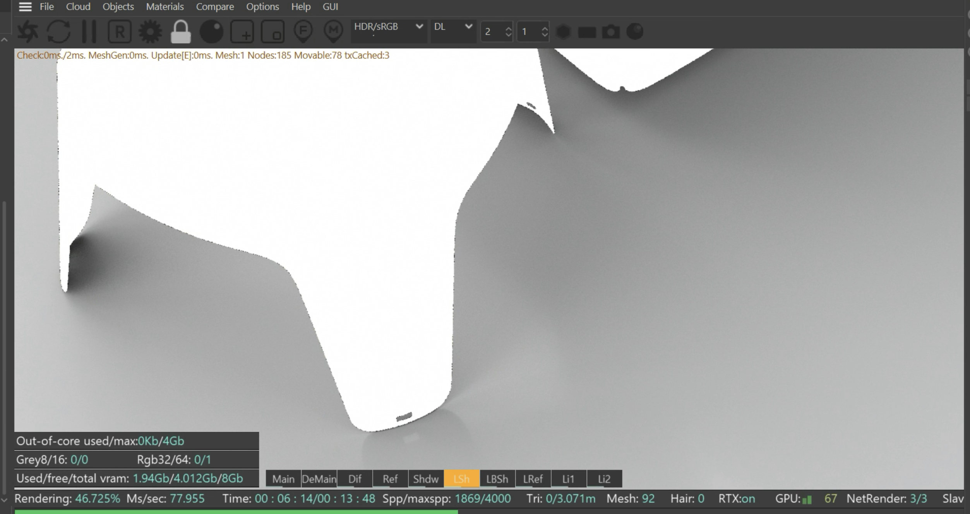The image size is (970, 514).
Task: Enable render region rectangle icon
Action: [x=242, y=31]
